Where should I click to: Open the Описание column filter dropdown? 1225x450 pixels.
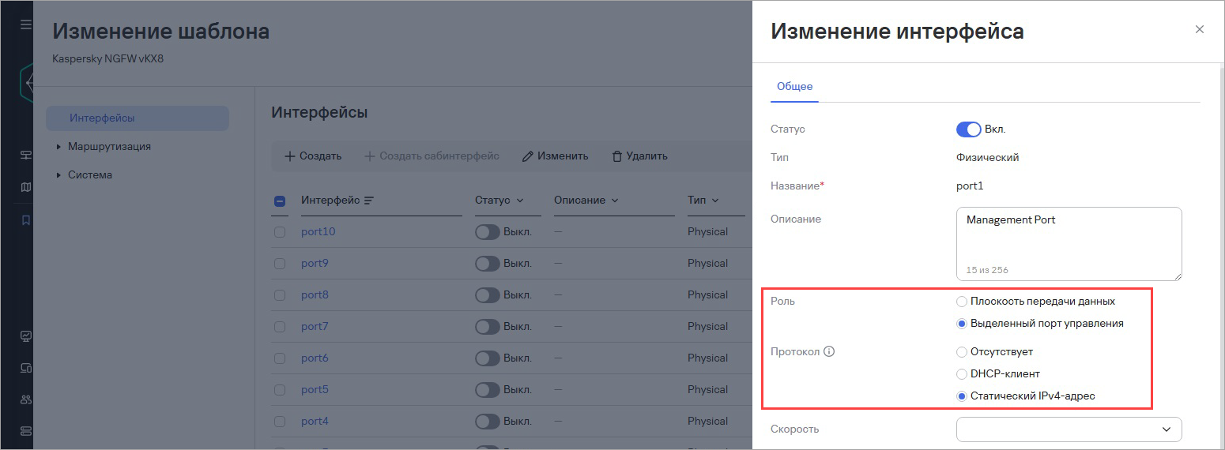point(615,201)
